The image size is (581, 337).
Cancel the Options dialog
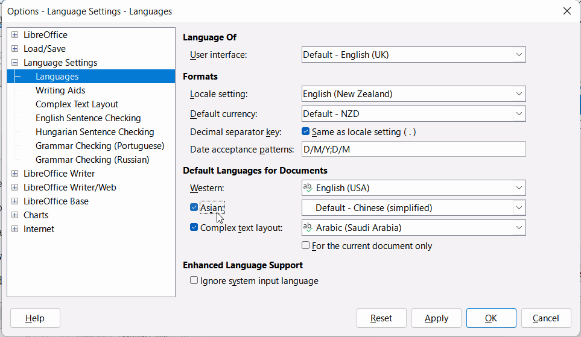(546, 318)
